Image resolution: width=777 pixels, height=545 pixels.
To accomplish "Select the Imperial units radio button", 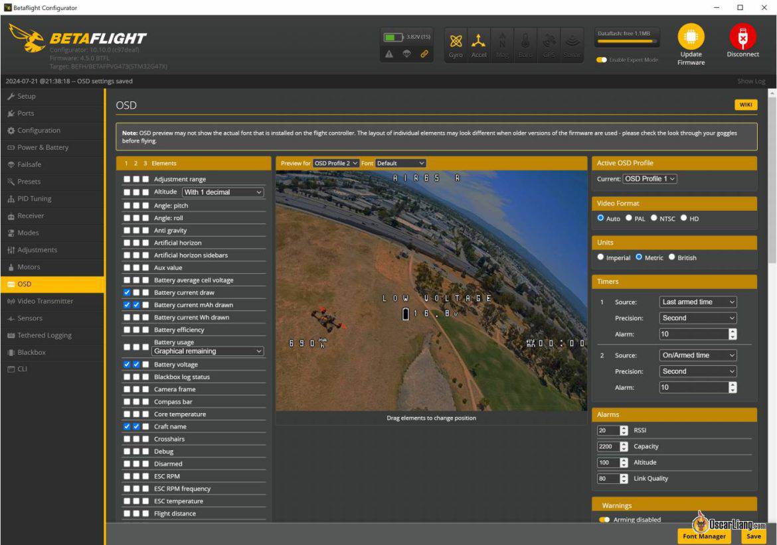I will (600, 257).
